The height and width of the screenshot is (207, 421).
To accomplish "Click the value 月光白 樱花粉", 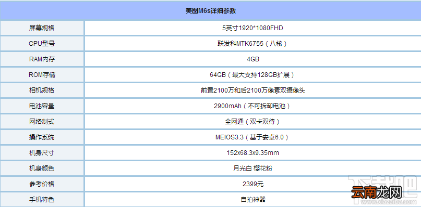I will (252, 168).
